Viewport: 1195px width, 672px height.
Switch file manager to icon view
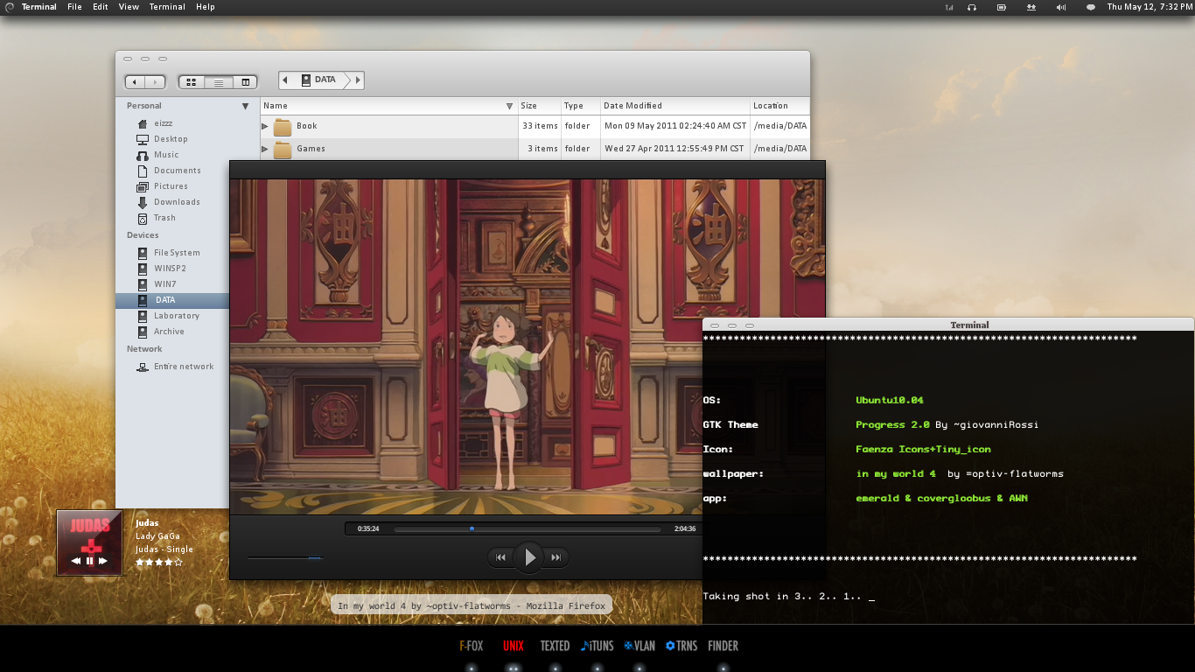(x=192, y=82)
